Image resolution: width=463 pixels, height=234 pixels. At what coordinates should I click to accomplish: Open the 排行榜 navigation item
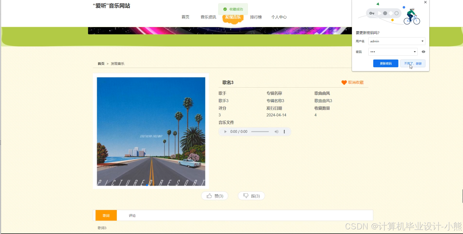point(256,17)
